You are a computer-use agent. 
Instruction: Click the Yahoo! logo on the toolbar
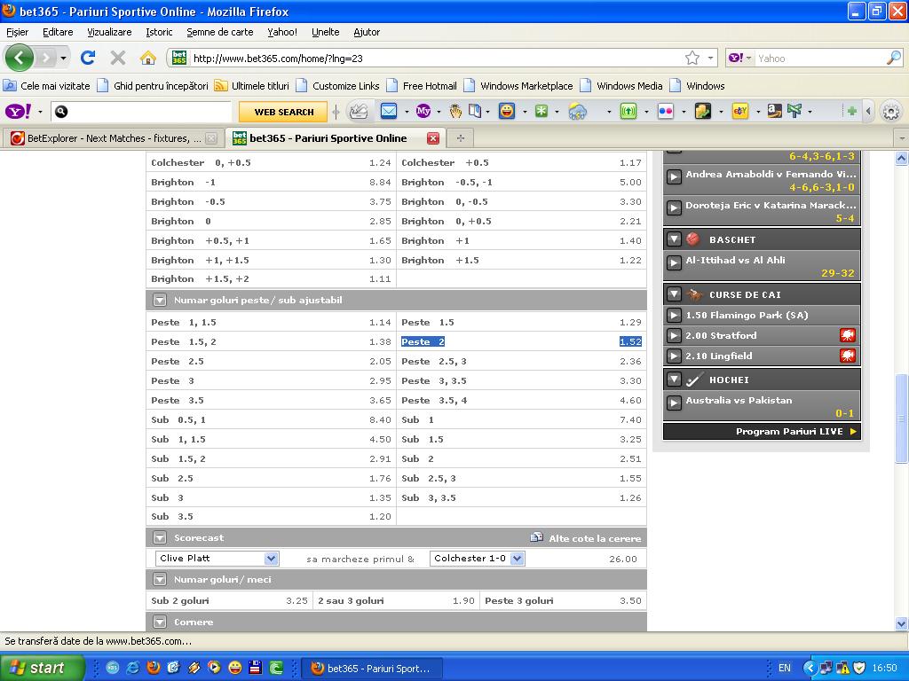19,111
